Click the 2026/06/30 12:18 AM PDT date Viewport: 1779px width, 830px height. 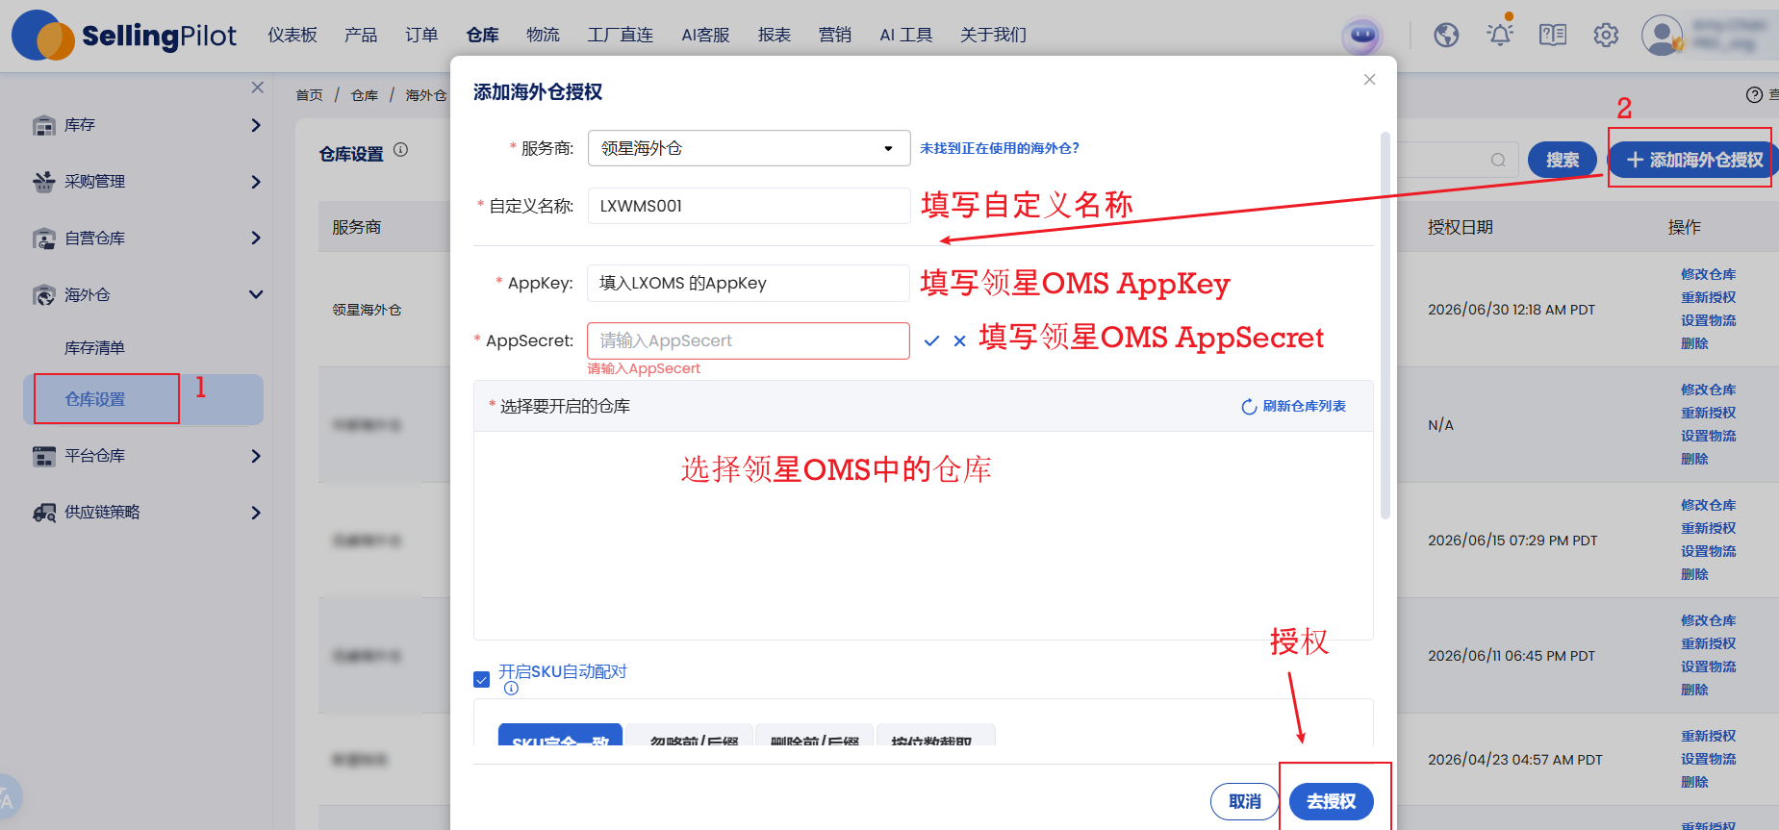[1511, 310]
